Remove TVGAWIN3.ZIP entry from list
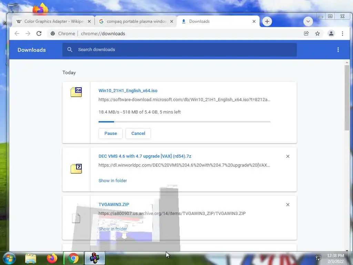The height and width of the screenshot is (265, 353). coord(288,205)
